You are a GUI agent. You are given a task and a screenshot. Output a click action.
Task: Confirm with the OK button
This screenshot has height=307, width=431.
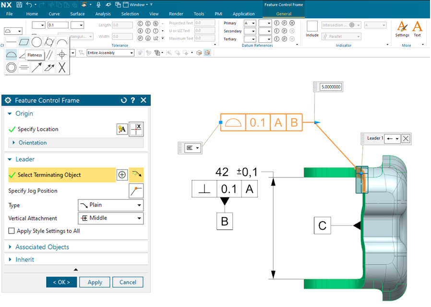[x=61, y=282]
